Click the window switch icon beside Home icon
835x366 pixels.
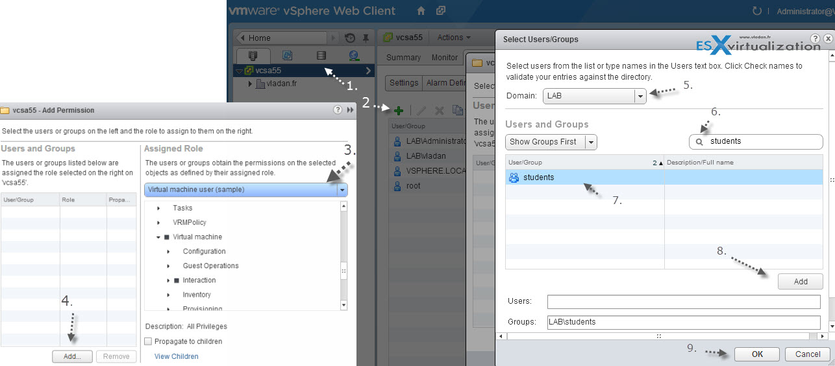[441, 11]
